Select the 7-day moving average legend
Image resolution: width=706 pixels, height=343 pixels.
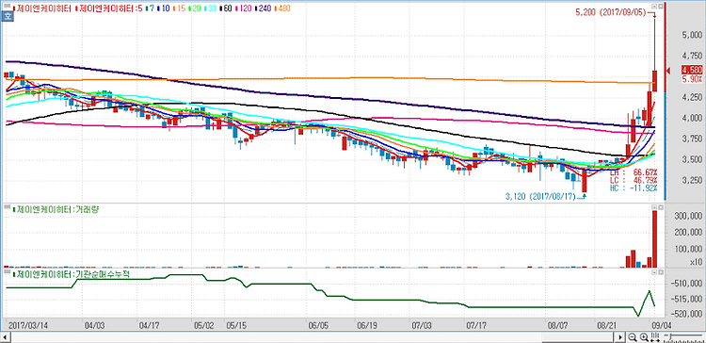(x=151, y=8)
